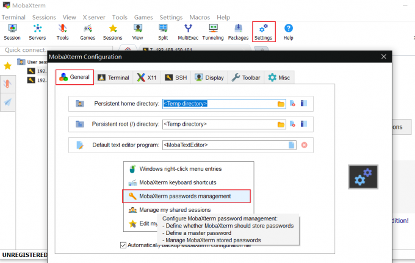Open the paper plane macros sidebar tab

8,102
